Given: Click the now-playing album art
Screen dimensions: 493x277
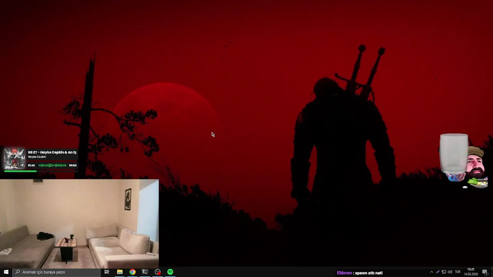Looking at the screenshot, I should [x=15, y=159].
